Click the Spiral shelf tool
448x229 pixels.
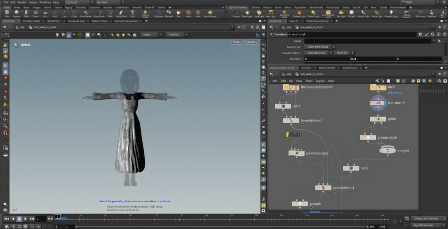click(188, 13)
